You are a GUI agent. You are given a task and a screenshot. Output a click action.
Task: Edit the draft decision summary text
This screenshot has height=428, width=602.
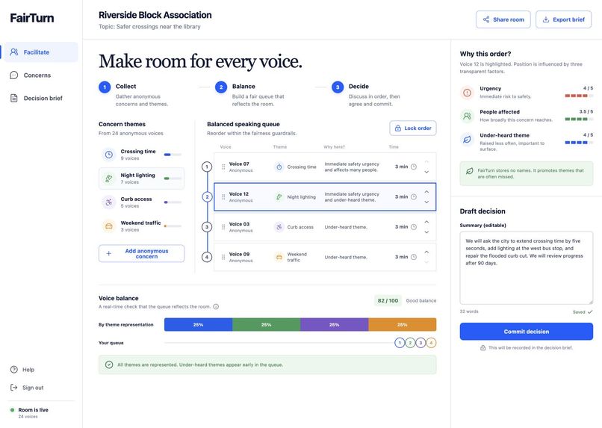(527, 268)
